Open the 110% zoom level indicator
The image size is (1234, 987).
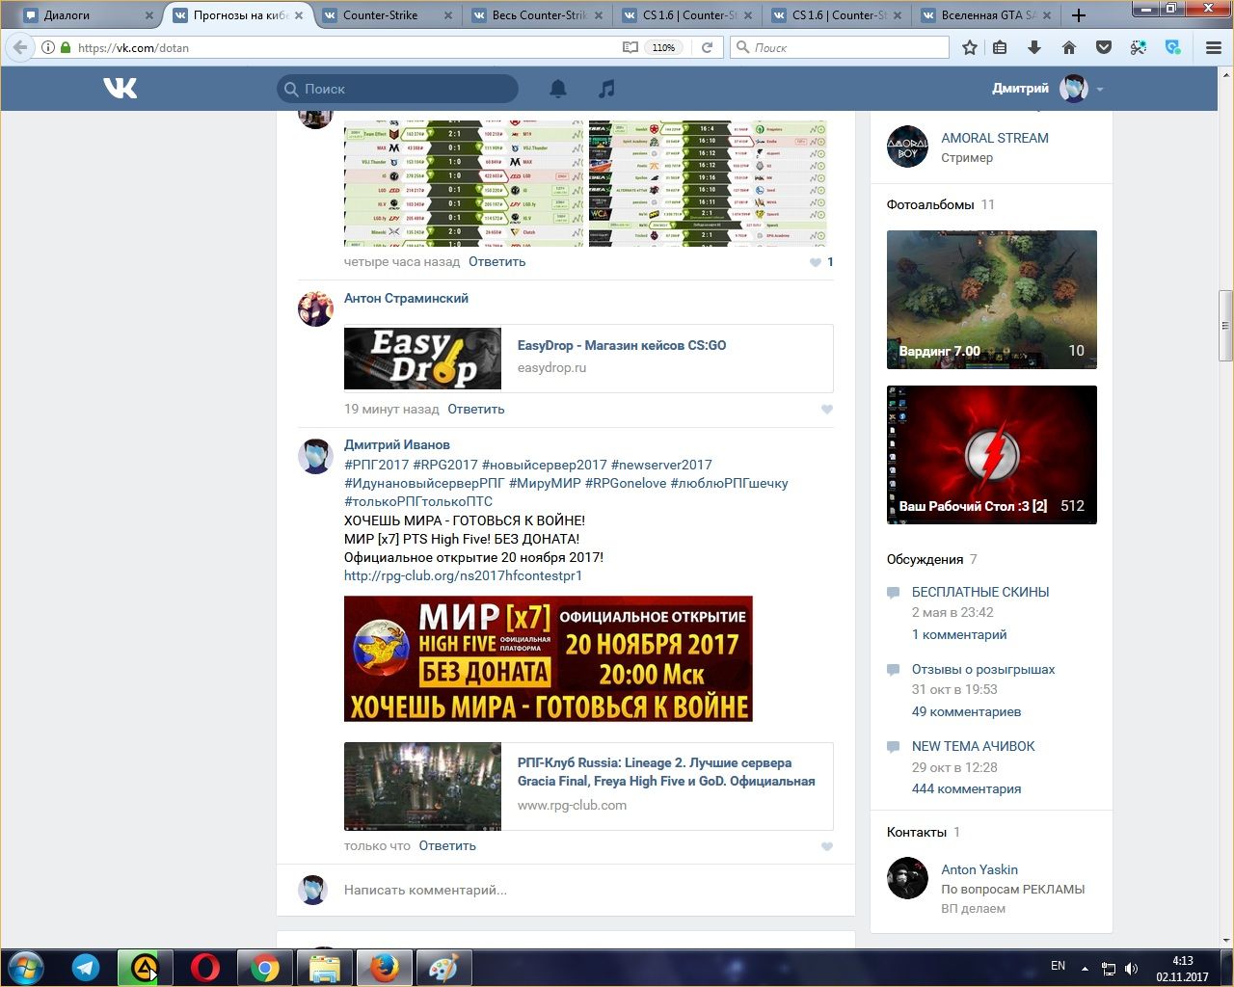coord(663,47)
